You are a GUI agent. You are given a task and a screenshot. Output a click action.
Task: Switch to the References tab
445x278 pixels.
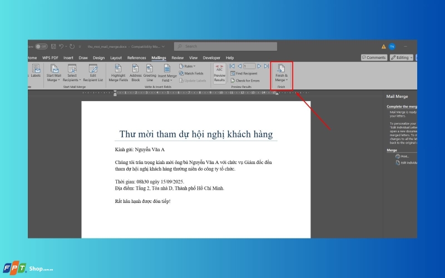point(136,58)
